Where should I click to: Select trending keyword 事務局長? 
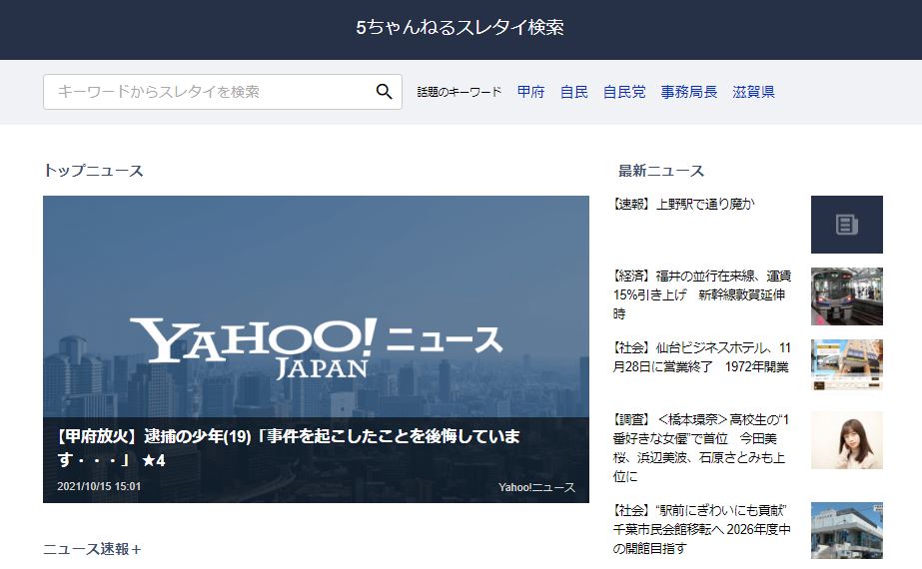click(x=689, y=92)
